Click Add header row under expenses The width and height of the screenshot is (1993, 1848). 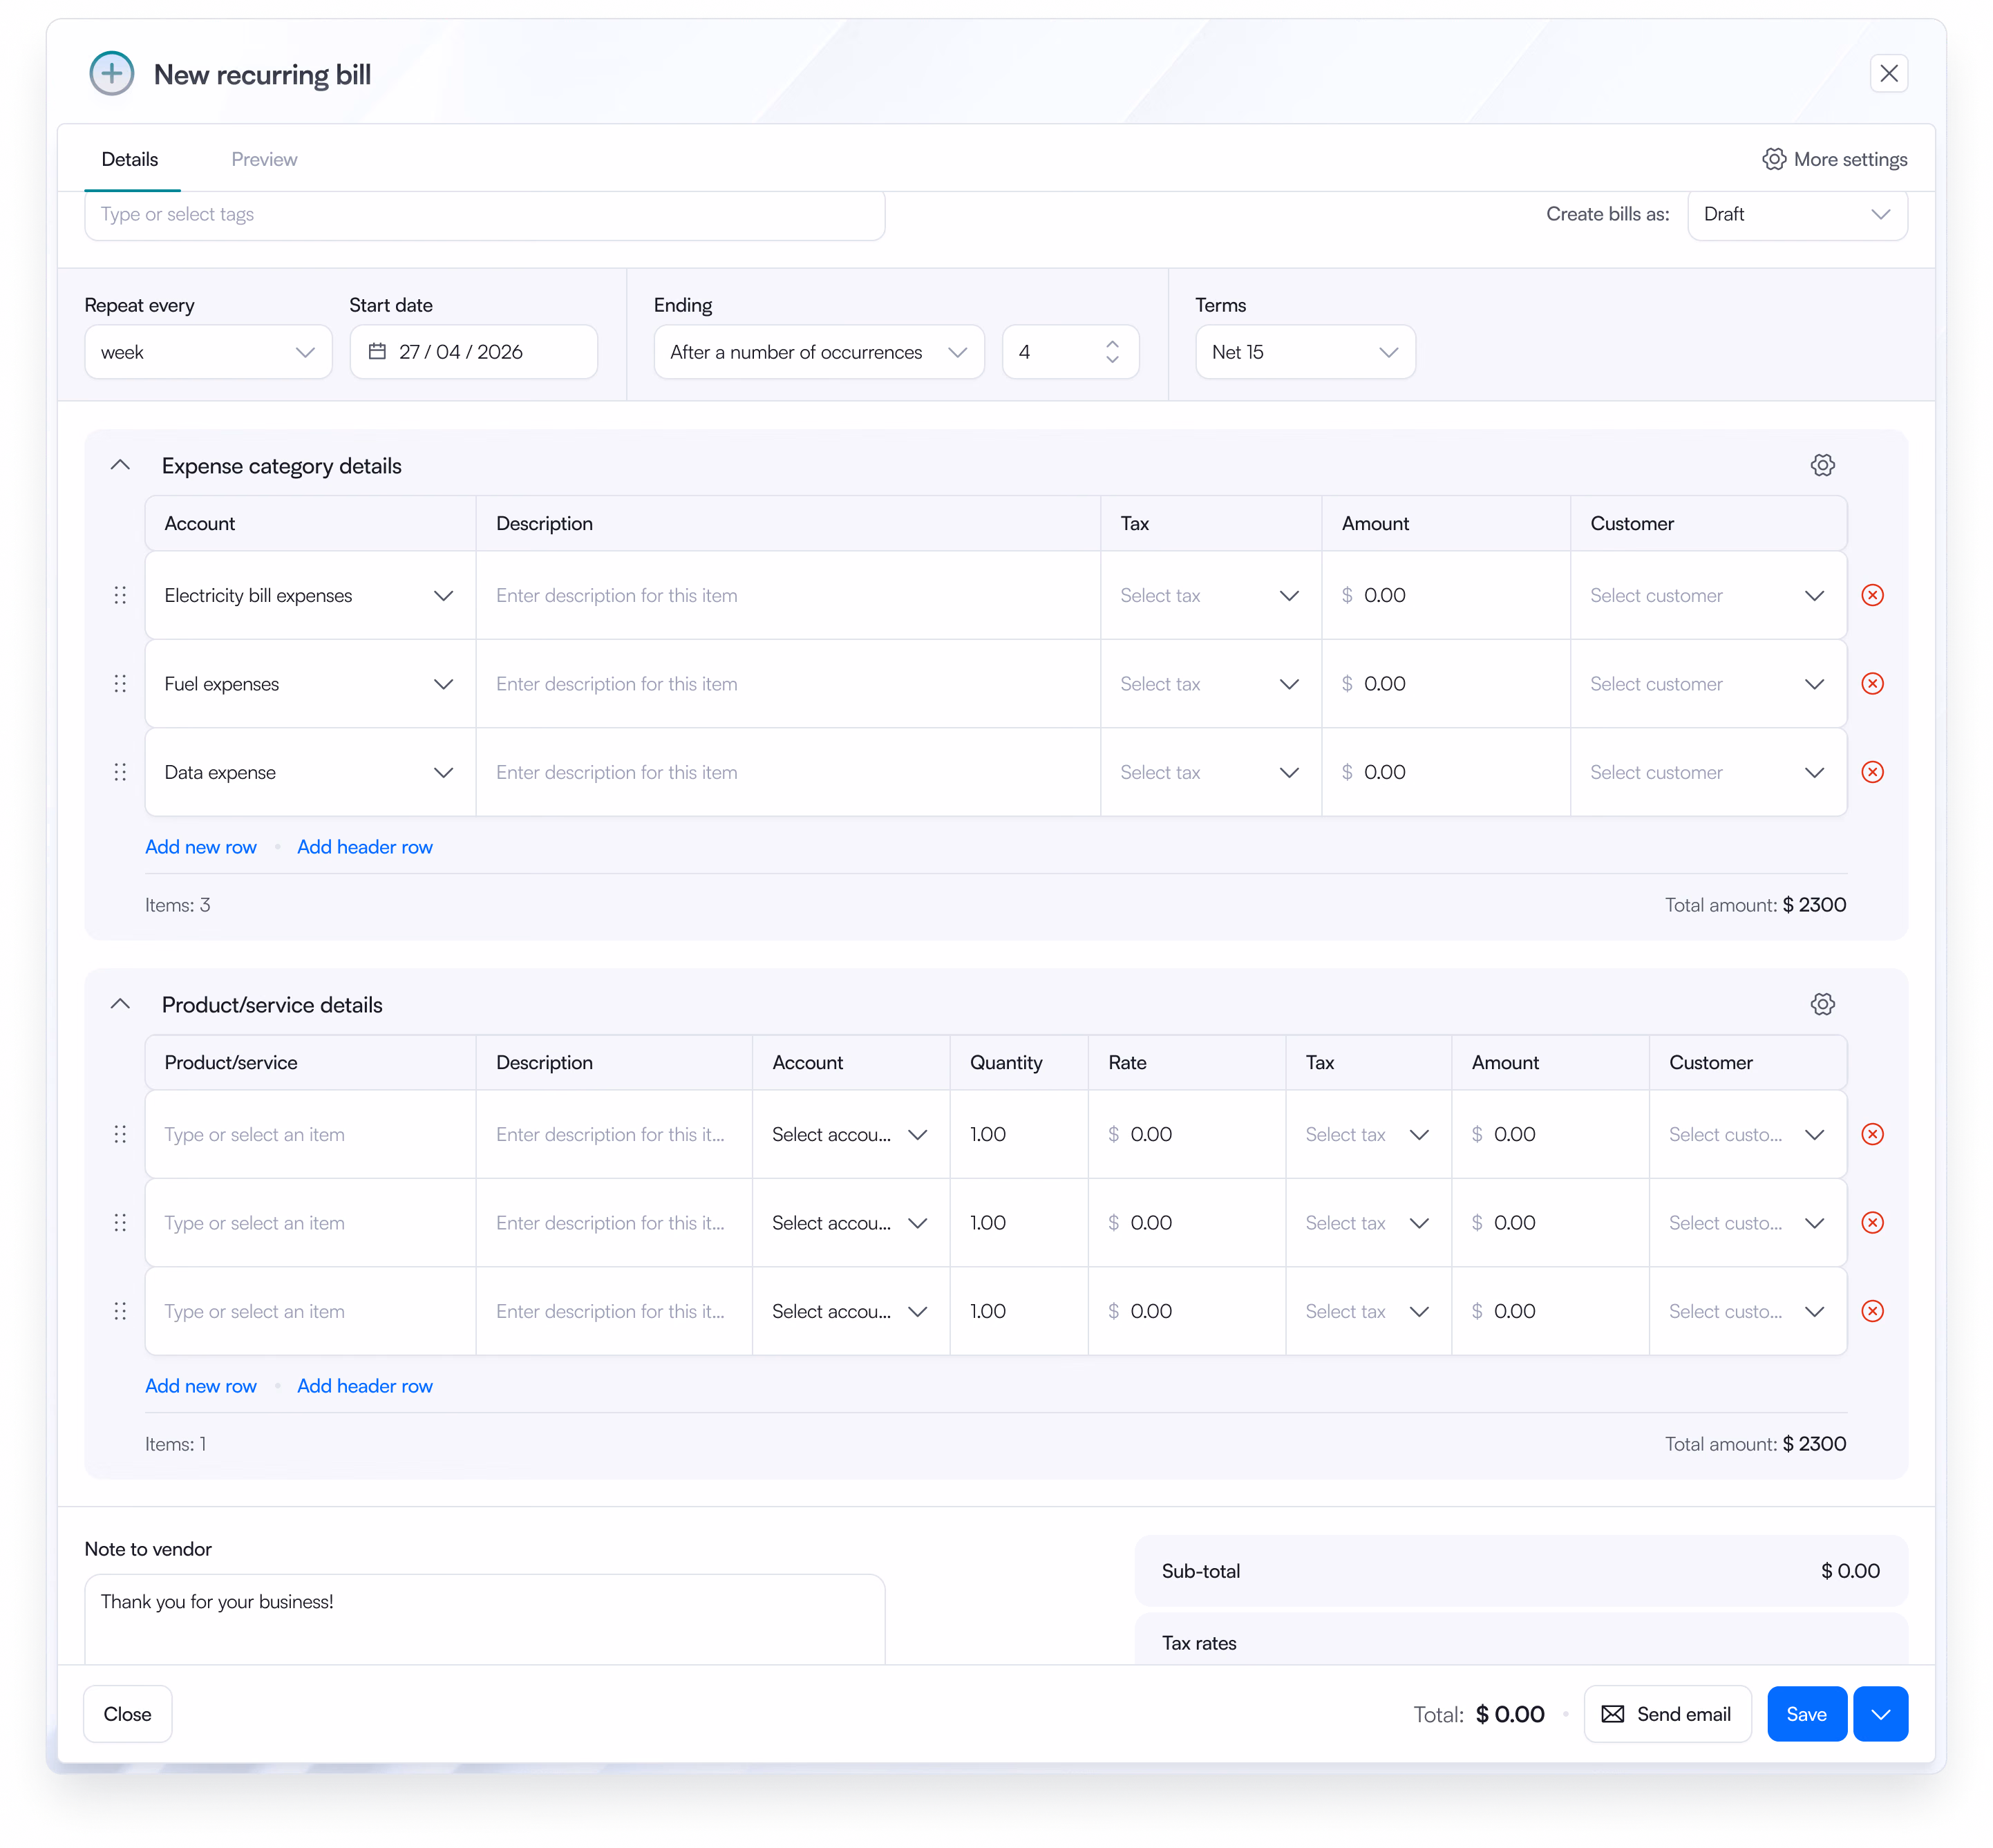click(x=365, y=847)
